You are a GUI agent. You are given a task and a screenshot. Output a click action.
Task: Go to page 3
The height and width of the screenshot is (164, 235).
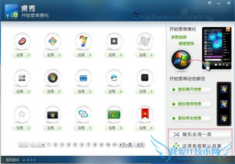point(62,145)
